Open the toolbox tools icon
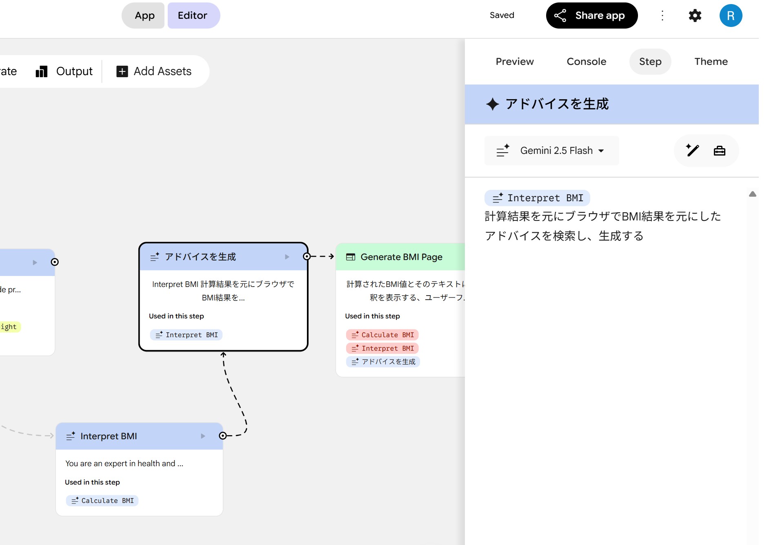Viewport: 769px width, 545px height. (719, 151)
